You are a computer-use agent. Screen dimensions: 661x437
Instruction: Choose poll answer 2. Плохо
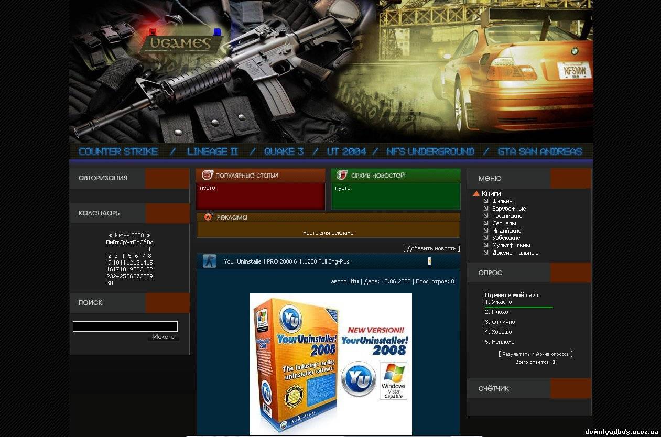pyautogui.click(x=496, y=312)
